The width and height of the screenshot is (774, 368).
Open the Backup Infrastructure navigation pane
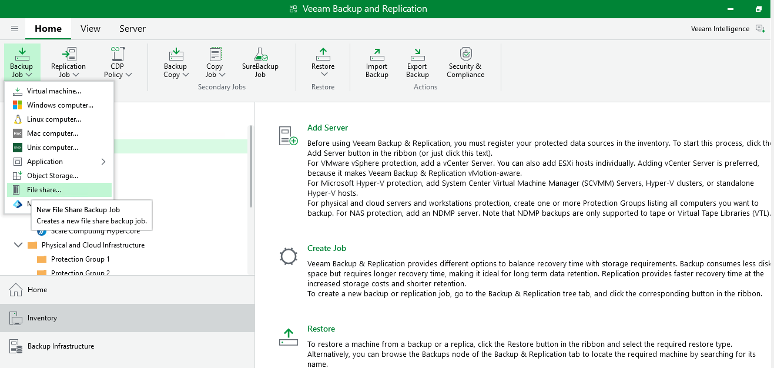pos(127,346)
